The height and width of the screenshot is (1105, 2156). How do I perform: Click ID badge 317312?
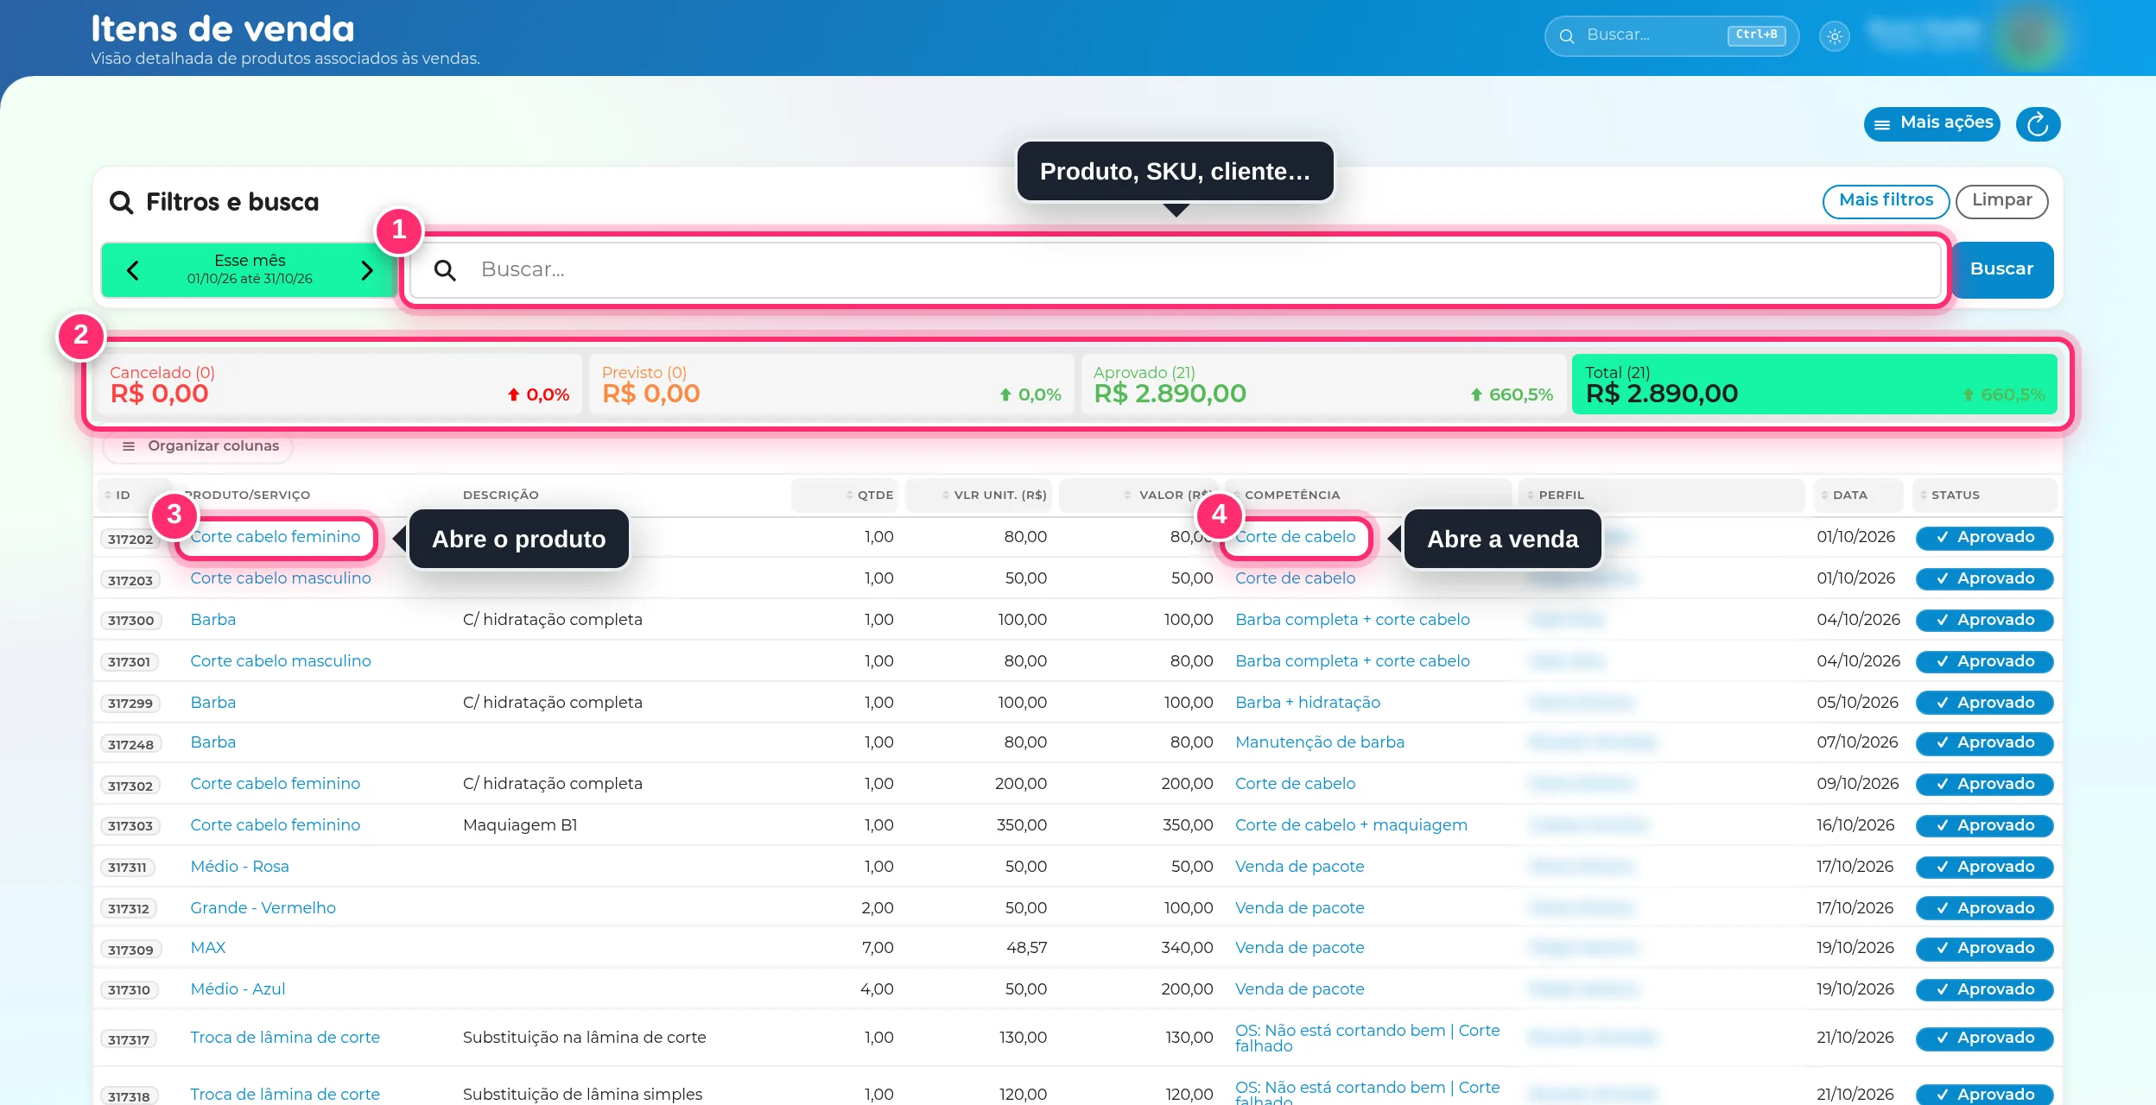(128, 909)
